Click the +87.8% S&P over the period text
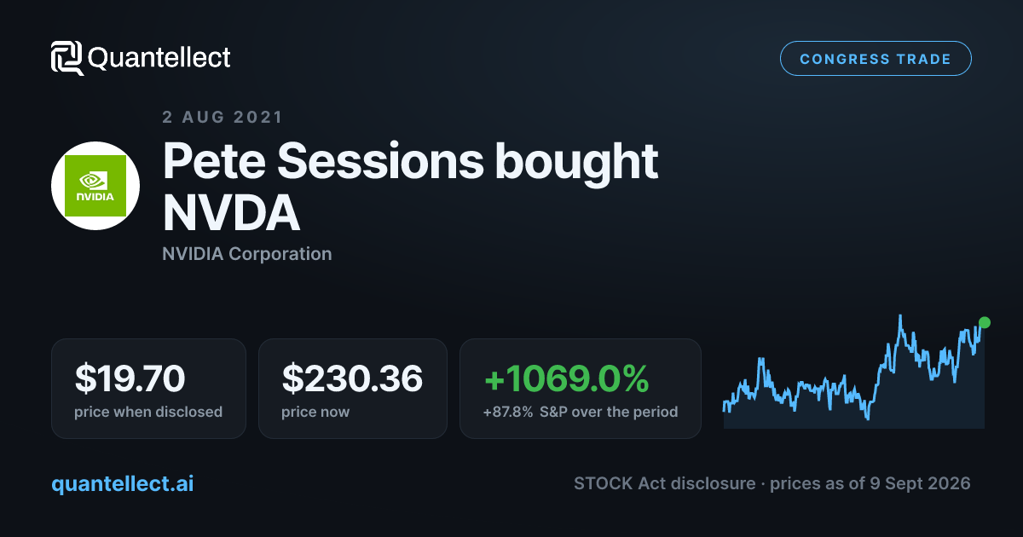 [581, 412]
